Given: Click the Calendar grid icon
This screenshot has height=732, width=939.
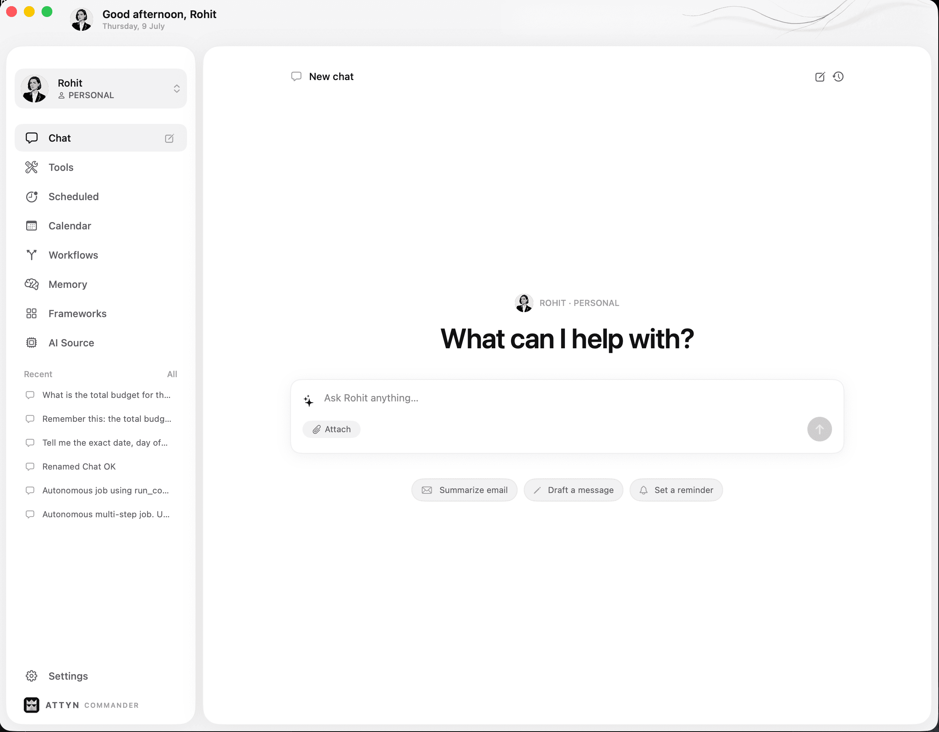Looking at the screenshot, I should click(x=32, y=226).
